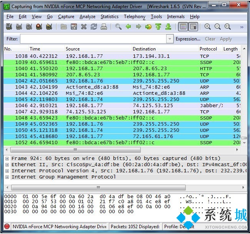
Task: Jump to the first packet icon
Action: tap(158, 27)
